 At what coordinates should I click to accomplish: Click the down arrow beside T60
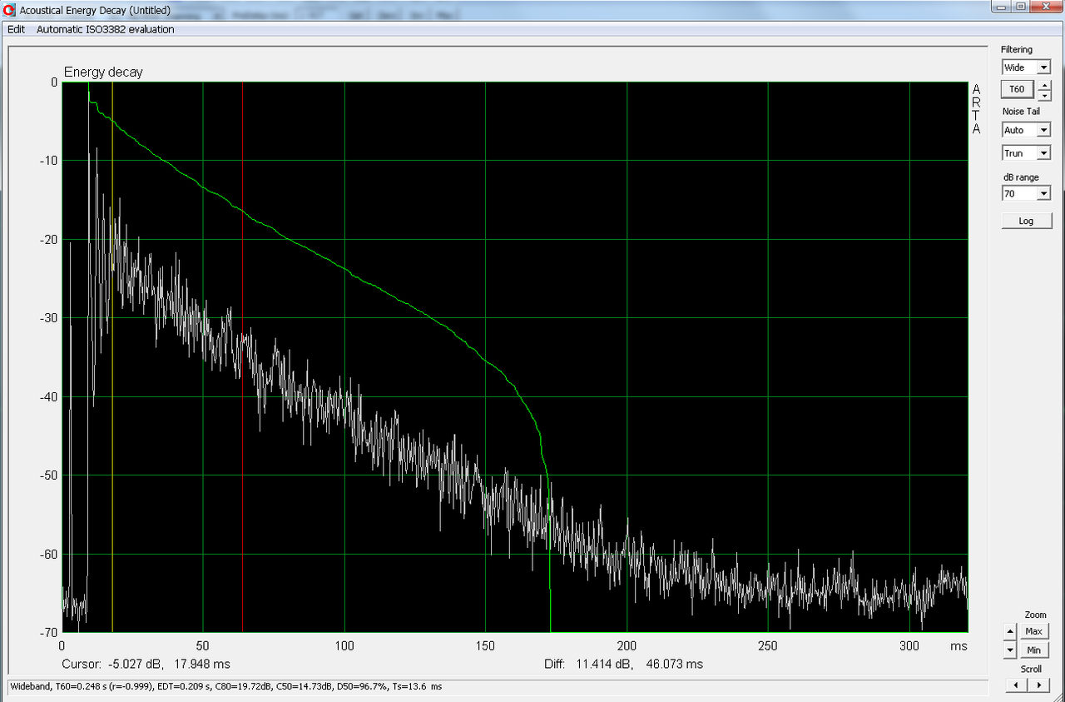[1045, 95]
